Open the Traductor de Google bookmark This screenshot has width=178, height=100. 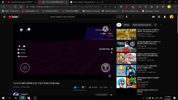(91, 11)
